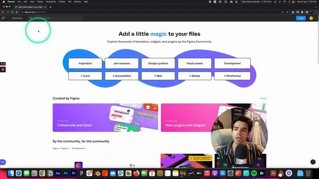Select the #Accessibility tag
The width and height of the screenshot is (319, 179).
coord(122,76)
